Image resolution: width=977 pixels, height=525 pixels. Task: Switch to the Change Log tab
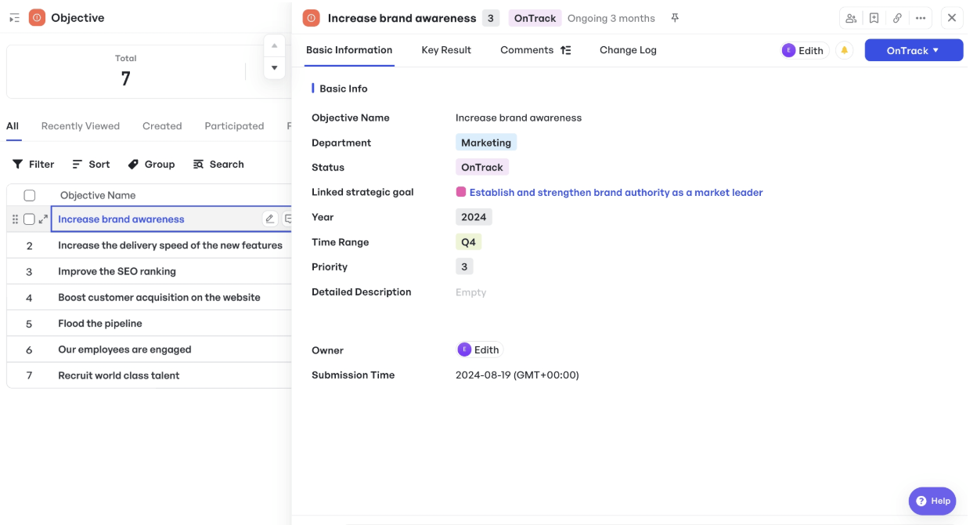coord(628,50)
